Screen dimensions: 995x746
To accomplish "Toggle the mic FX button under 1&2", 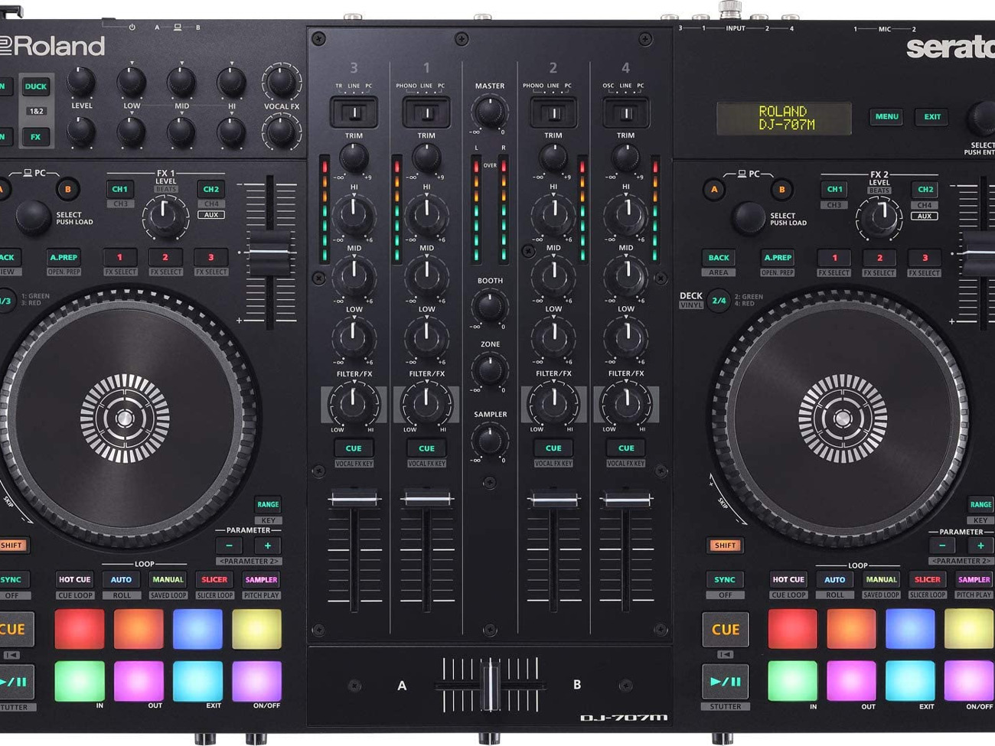I will tap(35, 137).
